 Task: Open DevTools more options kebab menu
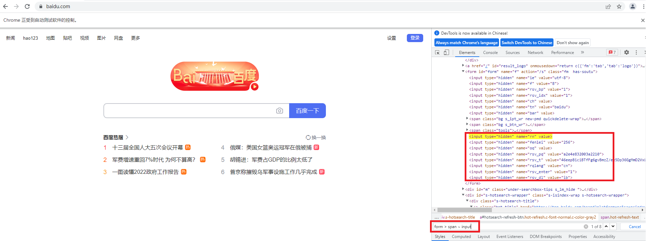[x=636, y=52]
